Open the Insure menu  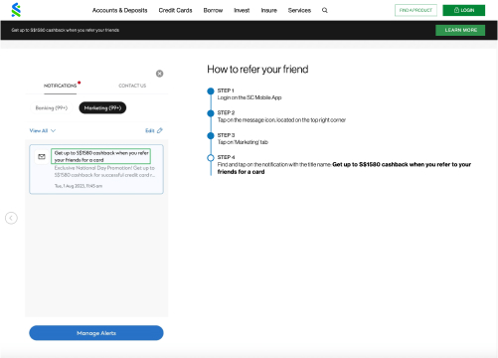(x=268, y=10)
